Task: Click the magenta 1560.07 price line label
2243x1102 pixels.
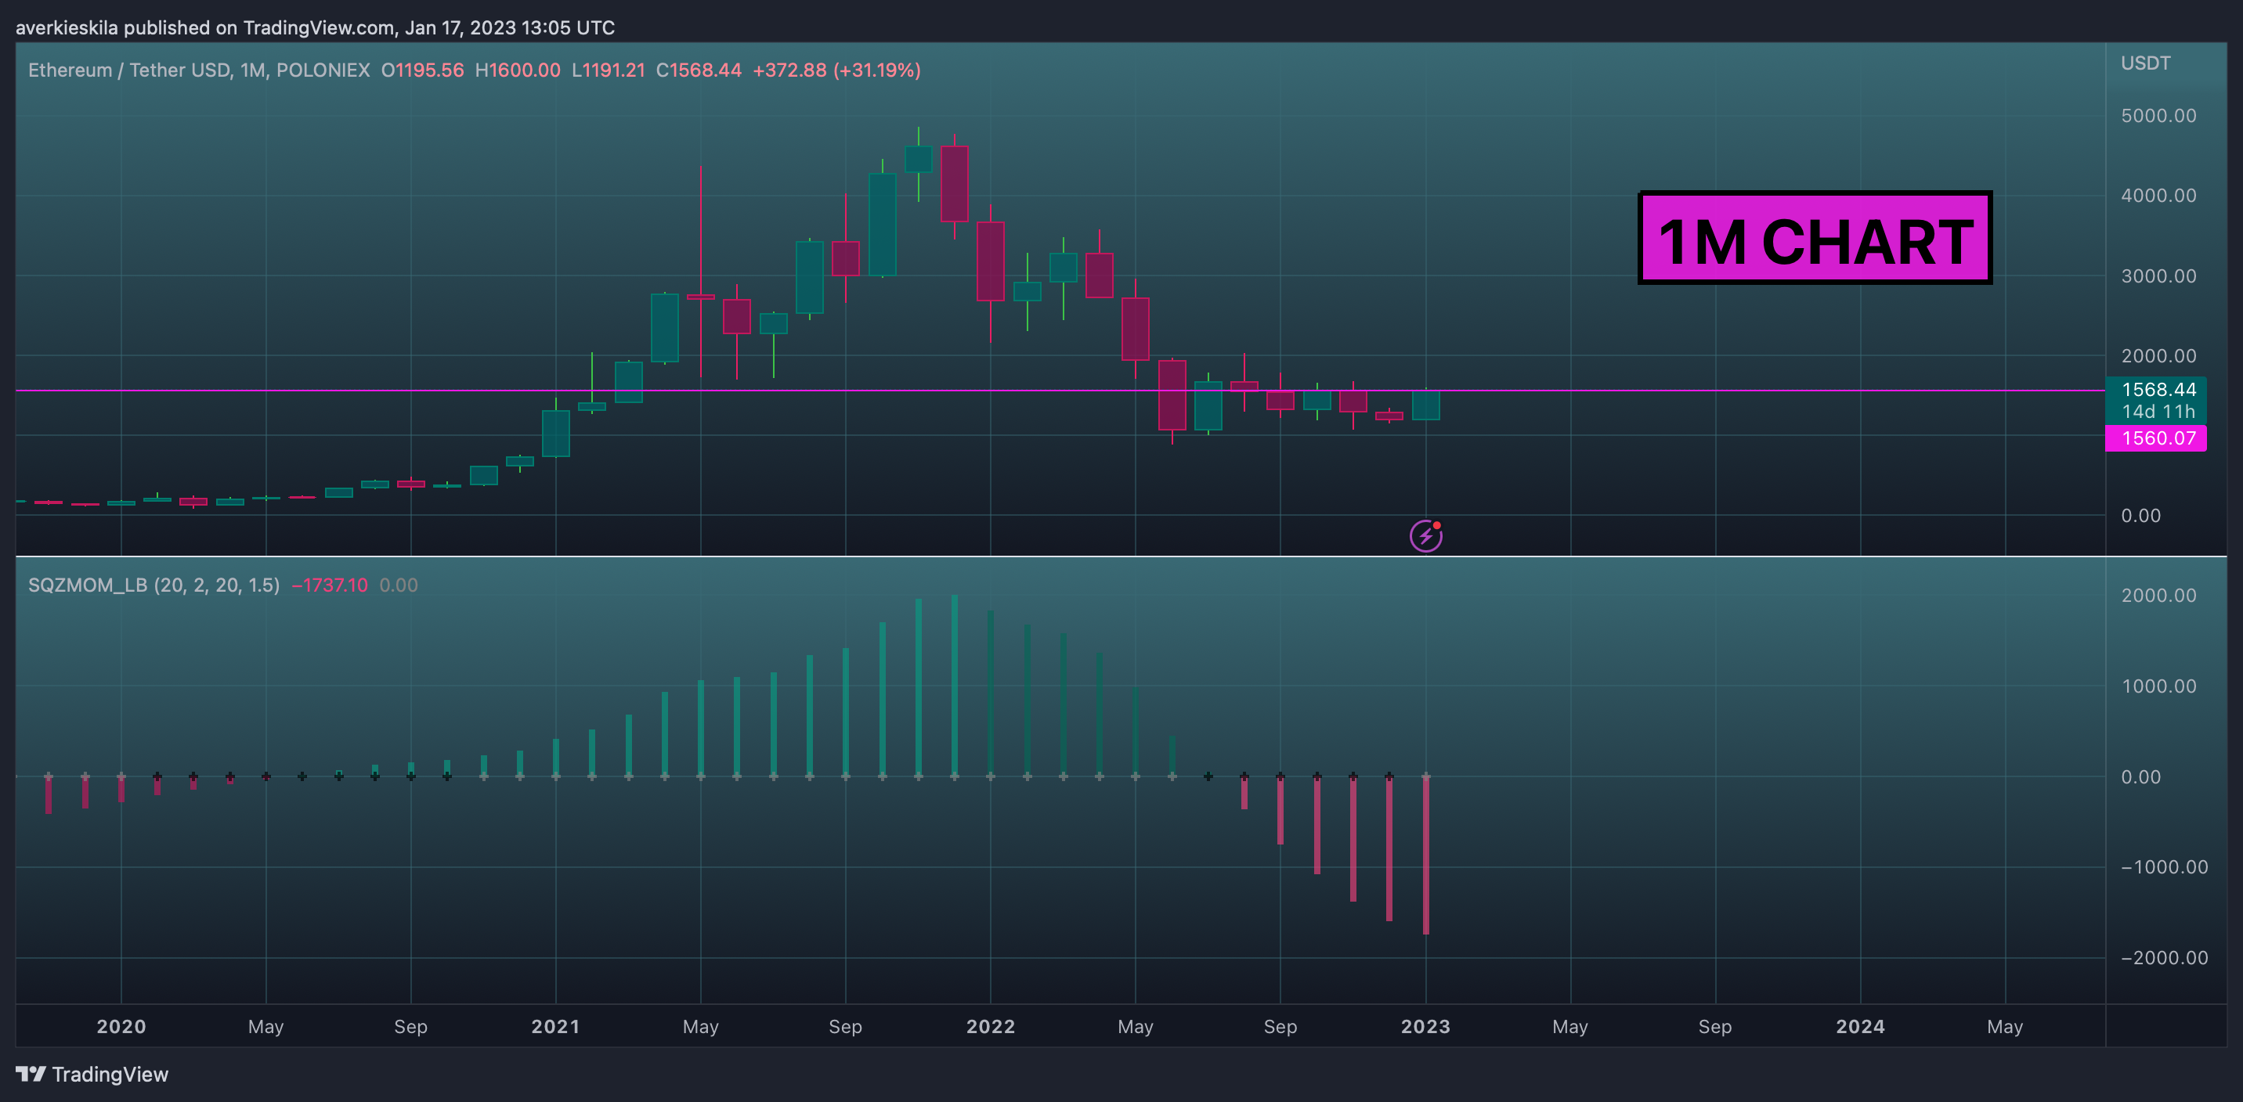Action: pos(2156,438)
